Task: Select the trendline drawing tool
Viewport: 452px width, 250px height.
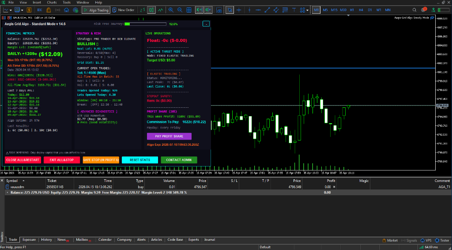Action: pyautogui.click(x=267, y=10)
